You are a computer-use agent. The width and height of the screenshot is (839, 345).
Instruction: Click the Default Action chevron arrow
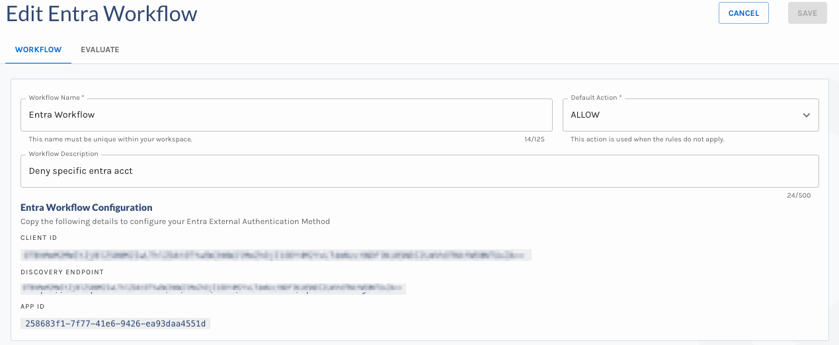click(807, 115)
